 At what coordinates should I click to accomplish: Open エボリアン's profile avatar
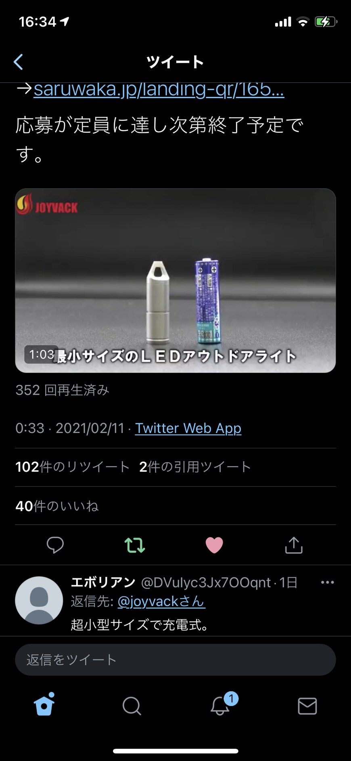pyautogui.click(x=39, y=600)
